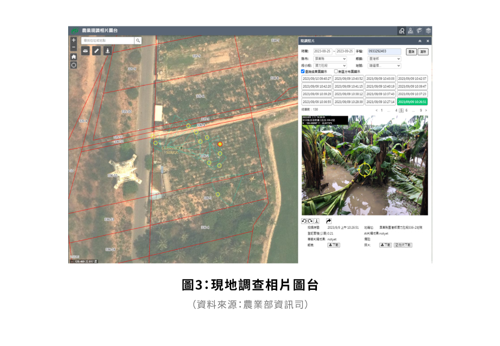Expand the 縣市 county dropdown
500x346 pixels.
pyautogui.click(x=330, y=59)
